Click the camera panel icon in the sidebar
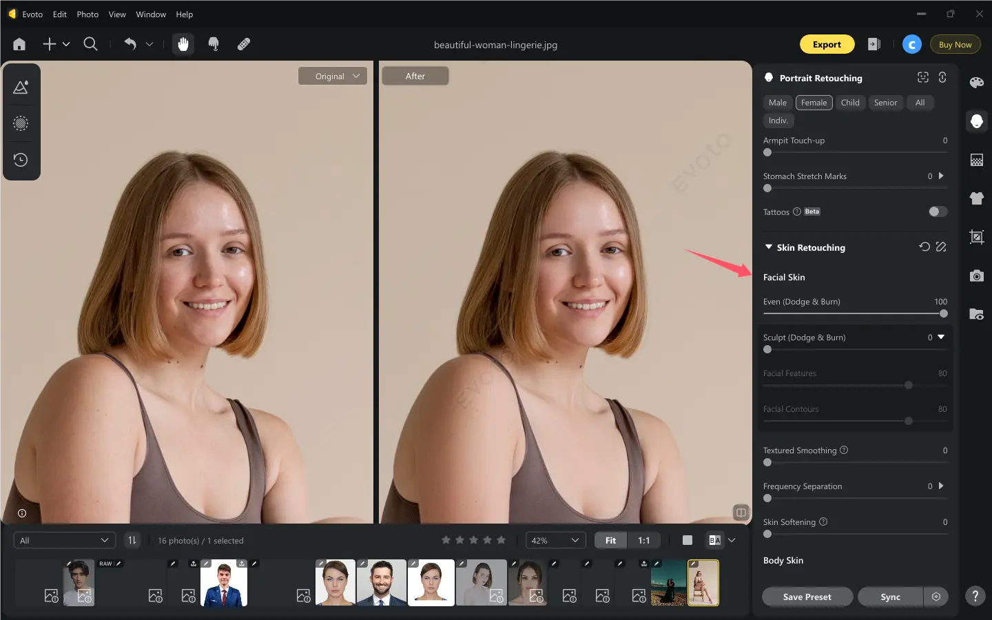The width and height of the screenshot is (992, 620). pos(976,276)
